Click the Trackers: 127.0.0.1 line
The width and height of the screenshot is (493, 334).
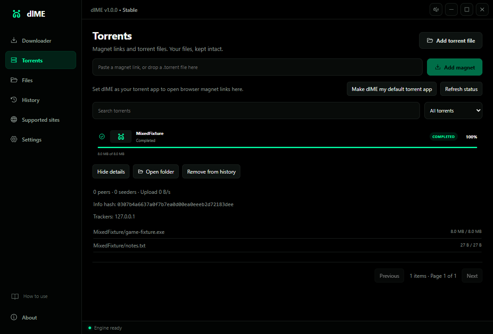click(x=114, y=217)
